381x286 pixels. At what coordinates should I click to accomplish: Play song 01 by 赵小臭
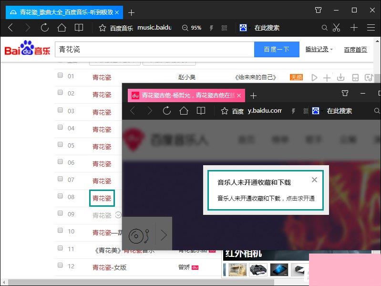(314, 77)
